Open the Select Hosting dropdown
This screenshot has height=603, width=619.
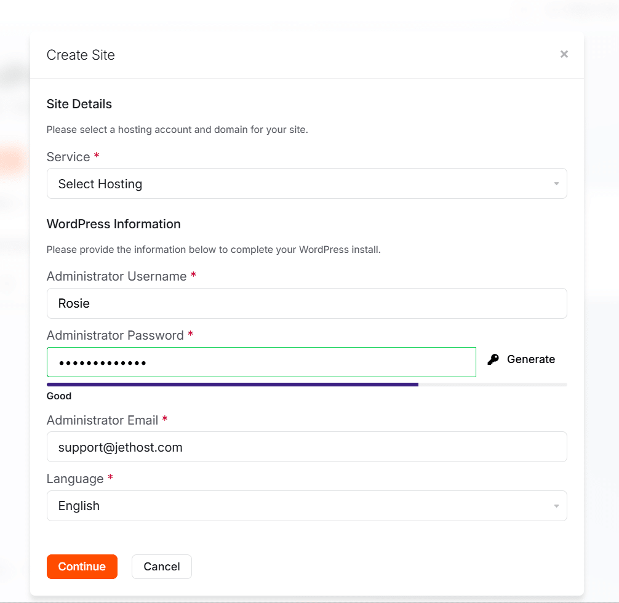[306, 183]
